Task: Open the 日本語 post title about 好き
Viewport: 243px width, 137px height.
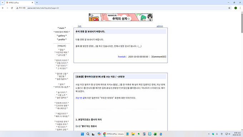Action: click(100, 77)
